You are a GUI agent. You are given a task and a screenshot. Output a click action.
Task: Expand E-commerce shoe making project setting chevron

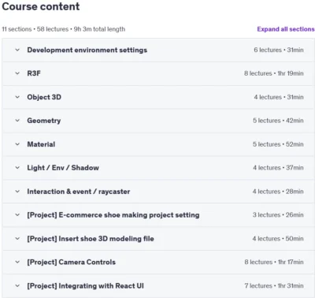tap(17, 215)
